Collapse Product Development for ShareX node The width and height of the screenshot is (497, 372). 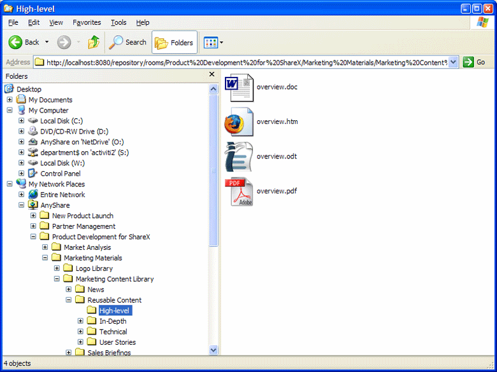pos(33,237)
